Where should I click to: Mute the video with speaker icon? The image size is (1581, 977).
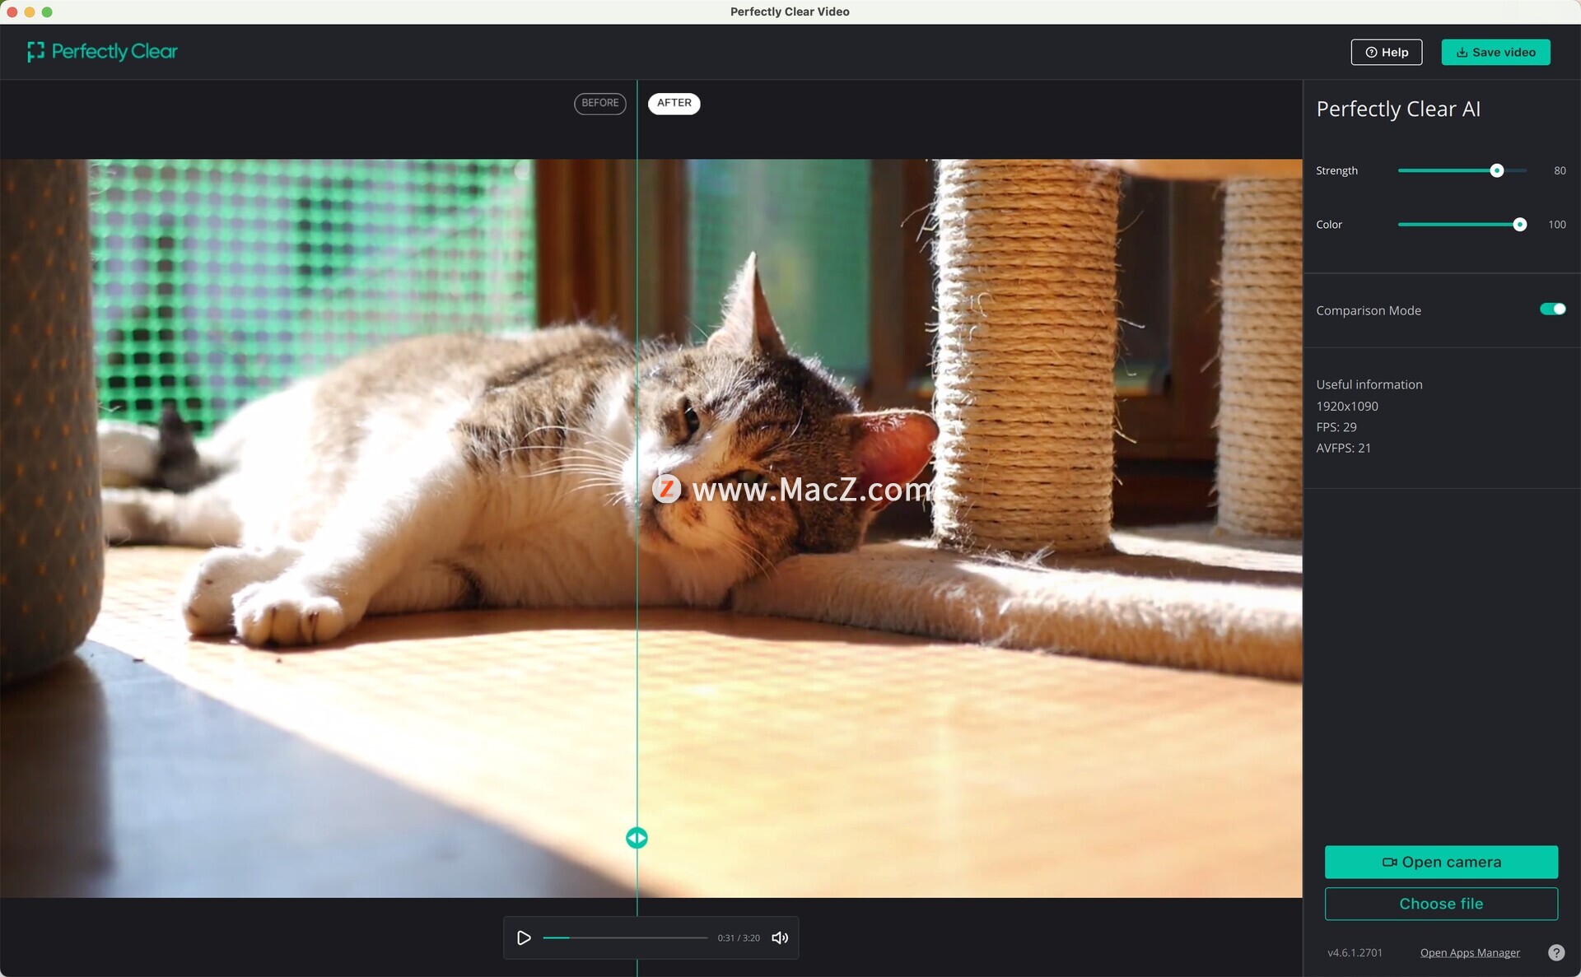click(780, 937)
